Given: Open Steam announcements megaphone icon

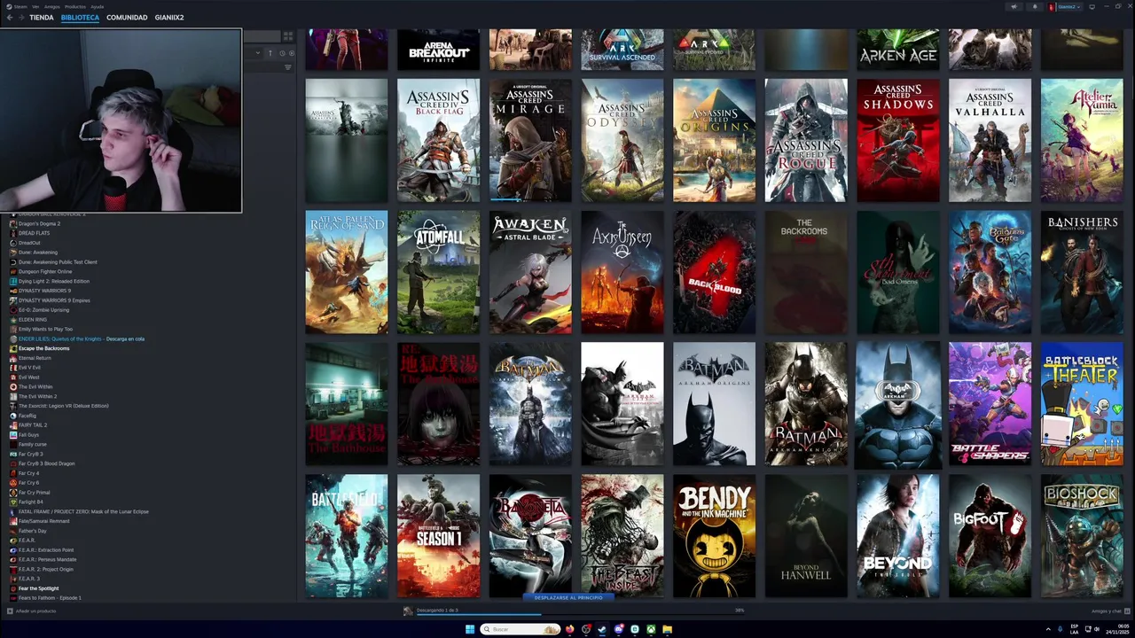Looking at the screenshot, I should (1014, 7).
